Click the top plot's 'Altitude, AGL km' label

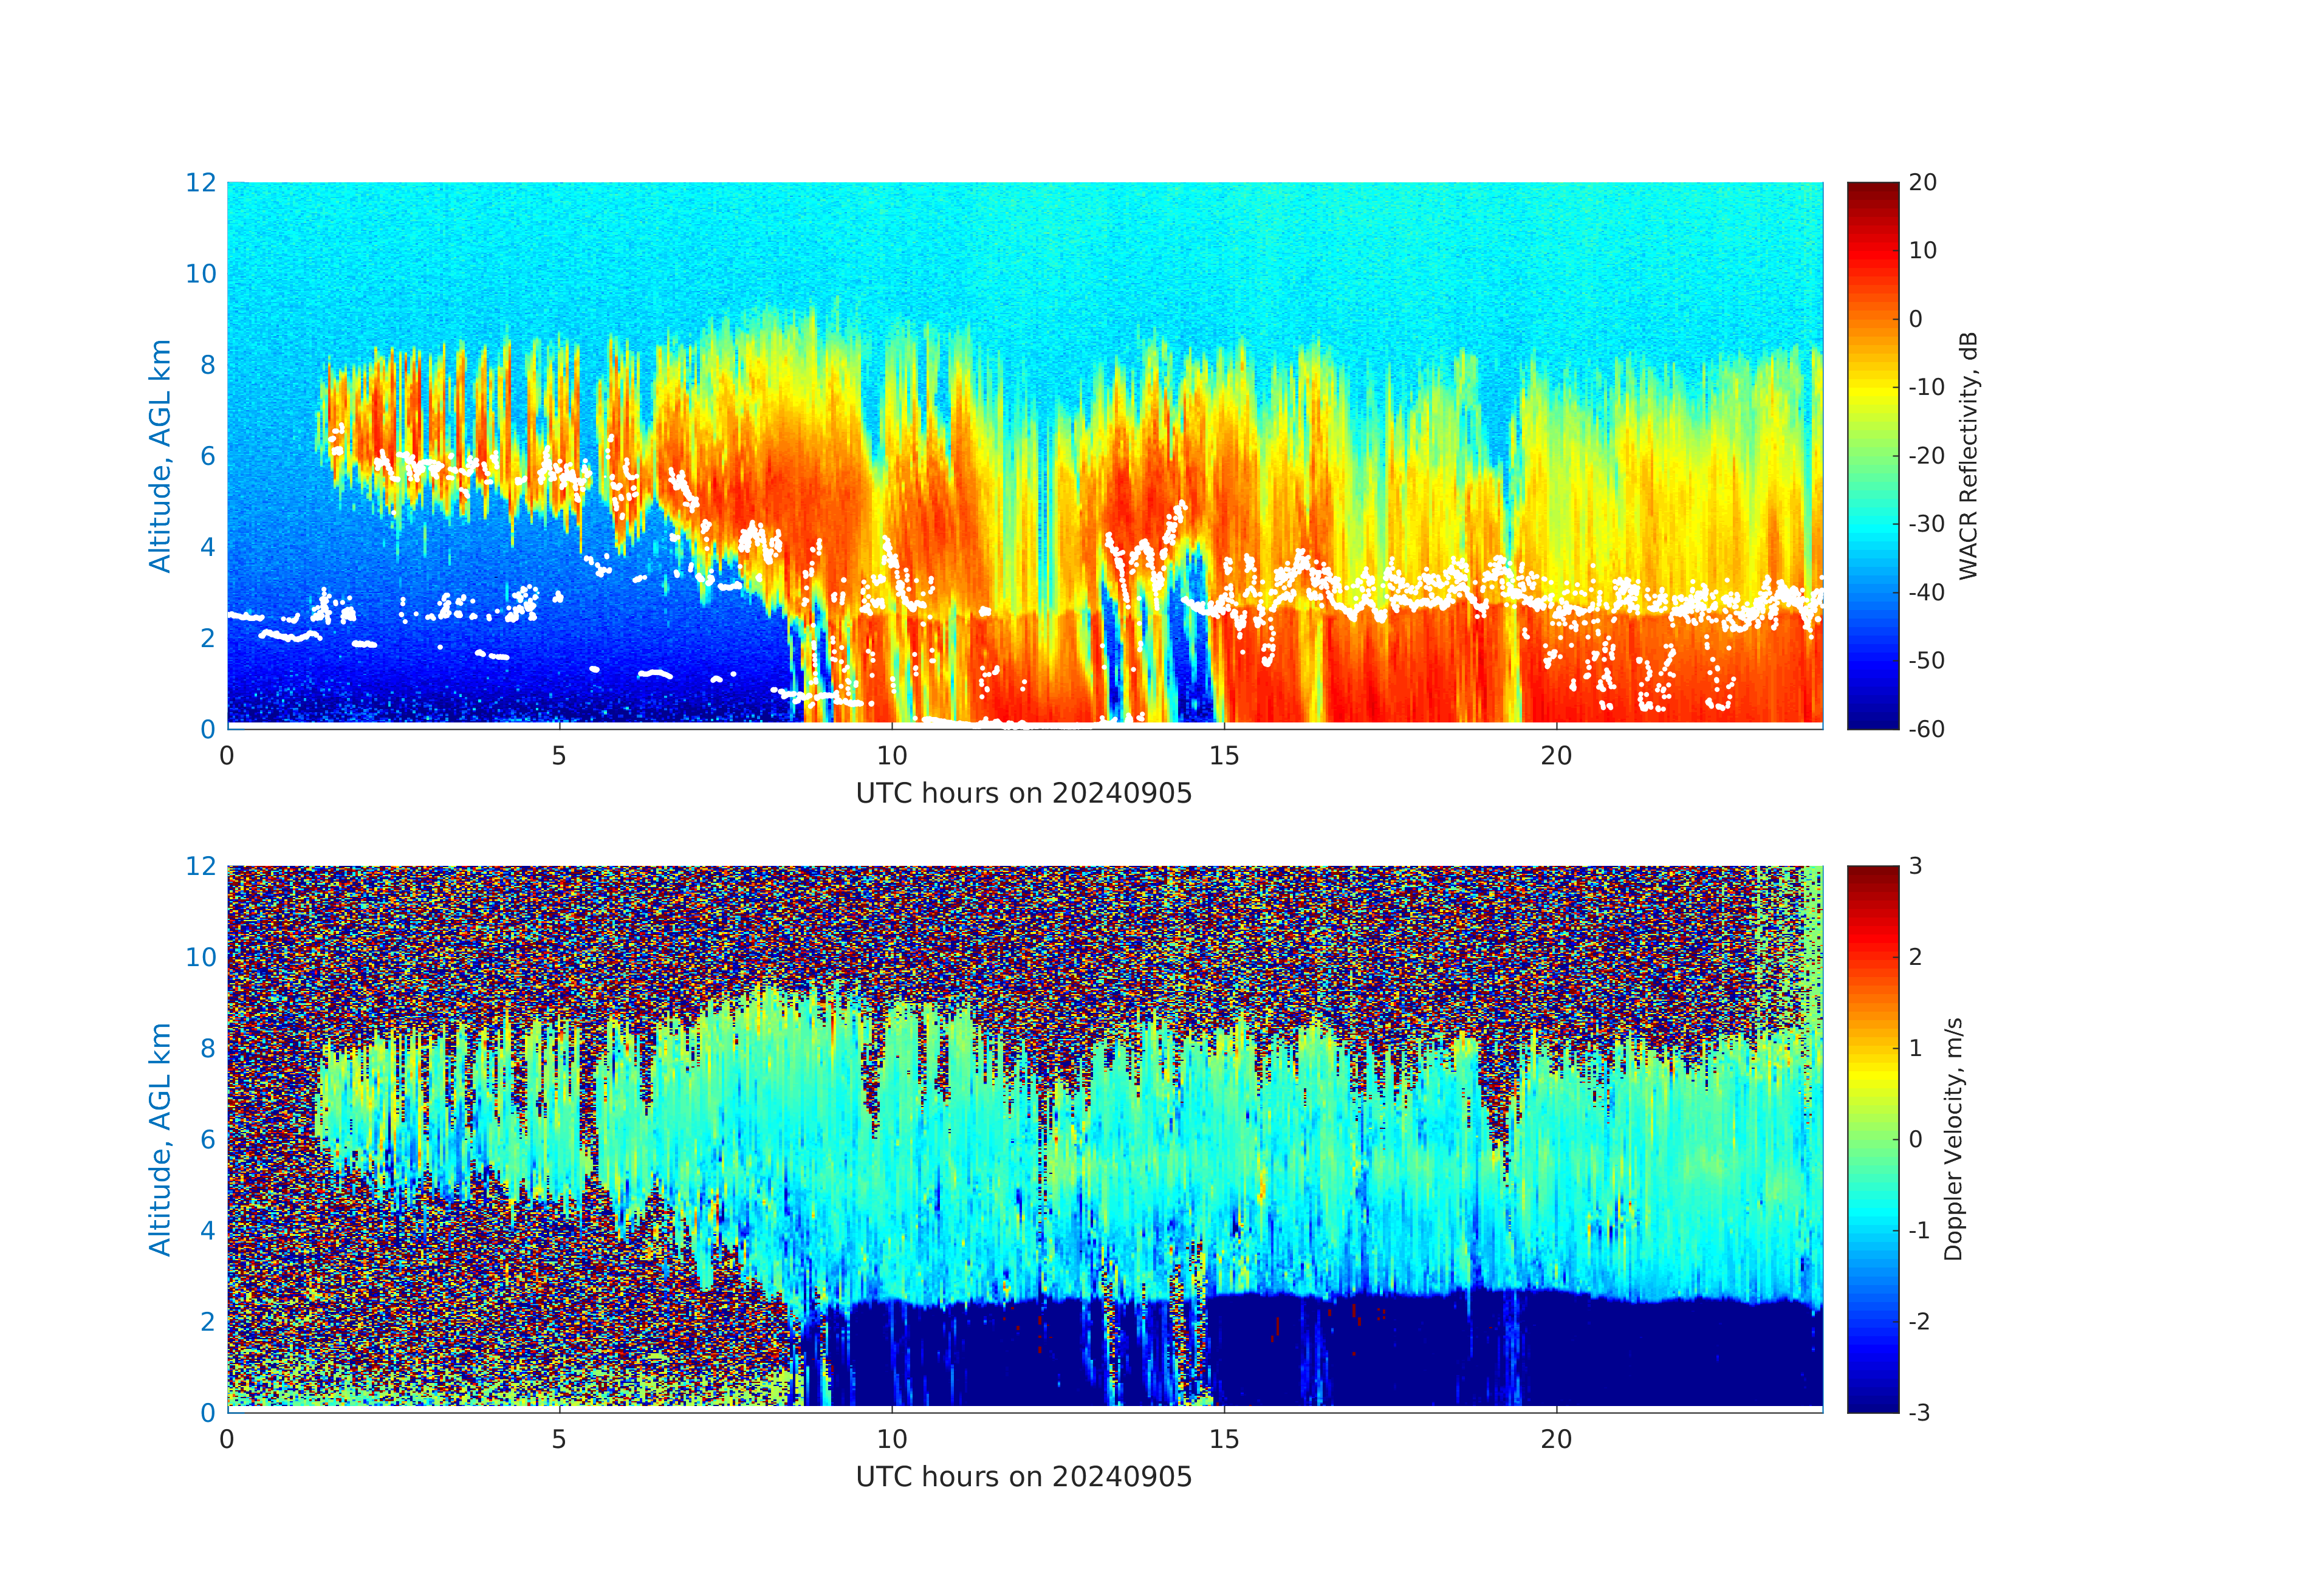(160, 455)
